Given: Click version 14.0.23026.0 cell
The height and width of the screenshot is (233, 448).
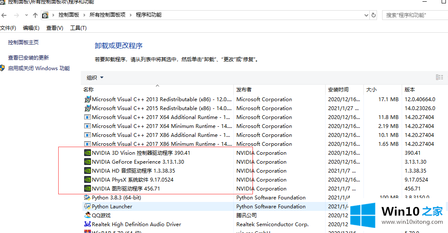Looking at the screenshot, I should (x=420, y=108).
